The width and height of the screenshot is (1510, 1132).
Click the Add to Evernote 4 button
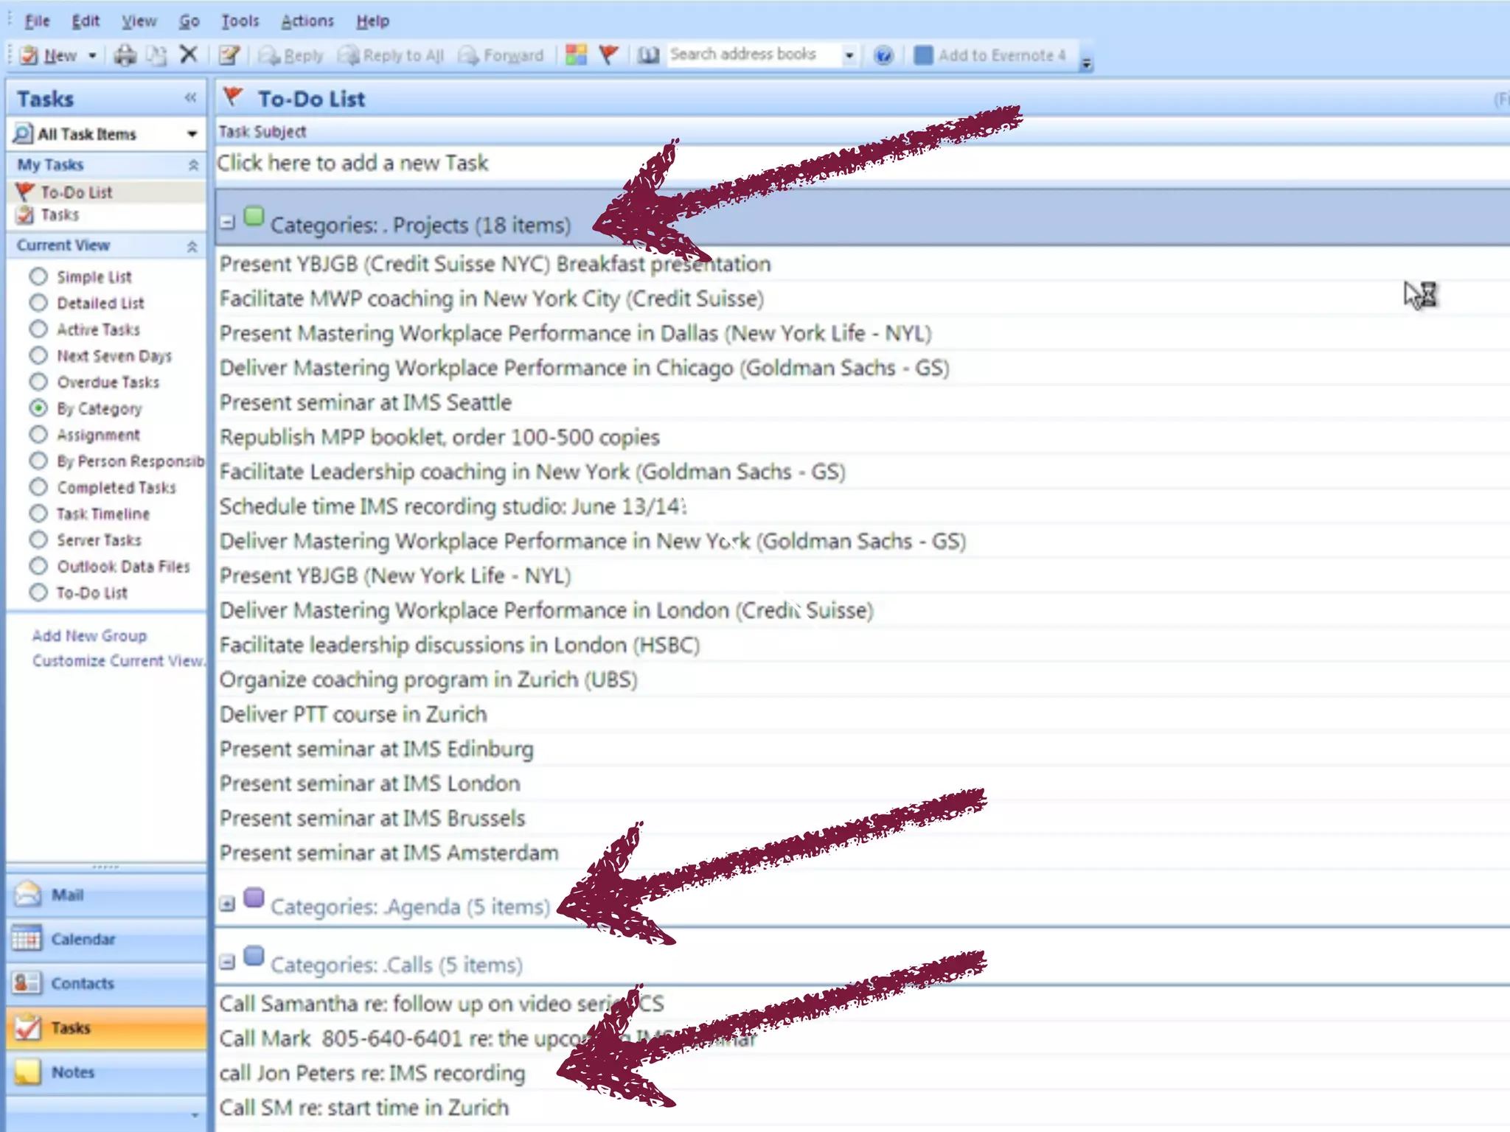(x=990, y=55)
